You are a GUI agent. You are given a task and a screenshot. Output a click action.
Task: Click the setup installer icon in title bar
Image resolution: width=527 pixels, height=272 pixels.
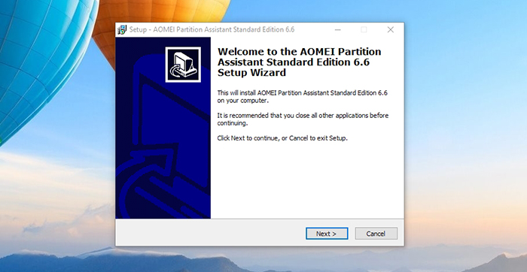(122, 29)
